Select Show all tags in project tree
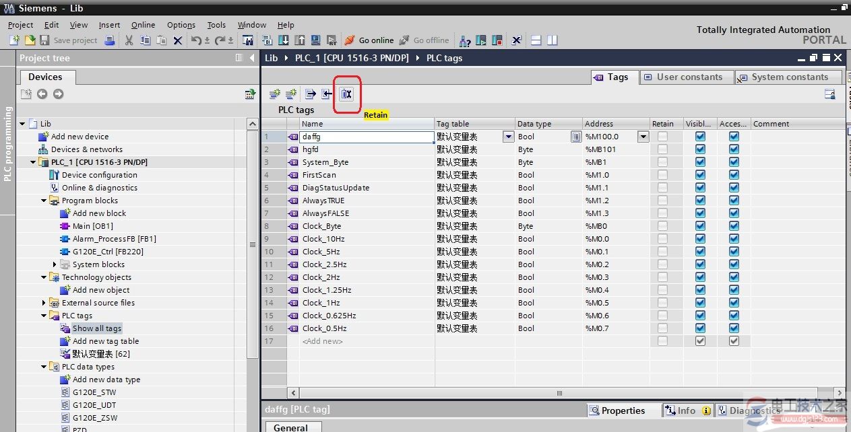Image resolution: width=851 pixels, height=432 pixels. pos(97,328)
